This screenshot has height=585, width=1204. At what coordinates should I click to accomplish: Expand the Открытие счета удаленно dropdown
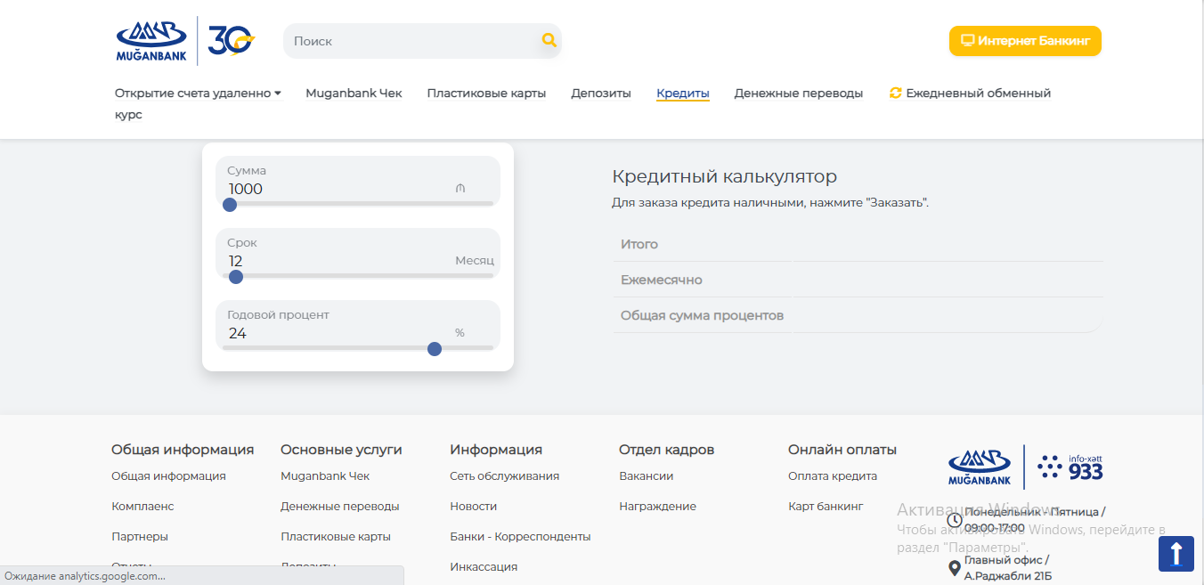198,93
